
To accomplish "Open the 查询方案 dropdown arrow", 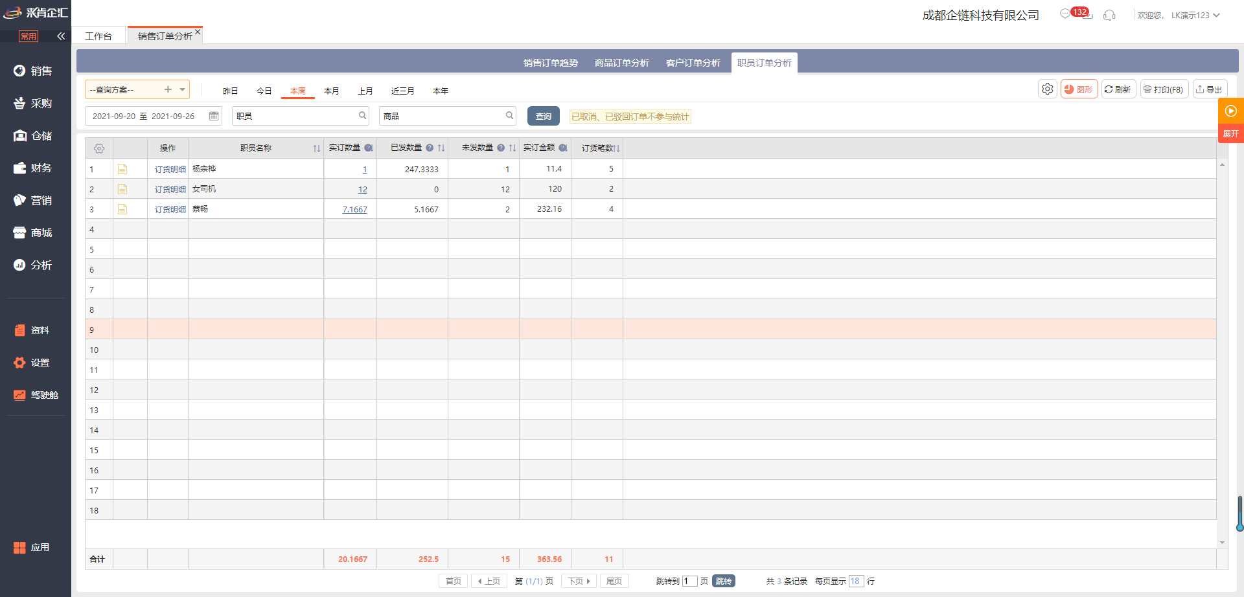I will pyautogui.click(x=183, y=89).
